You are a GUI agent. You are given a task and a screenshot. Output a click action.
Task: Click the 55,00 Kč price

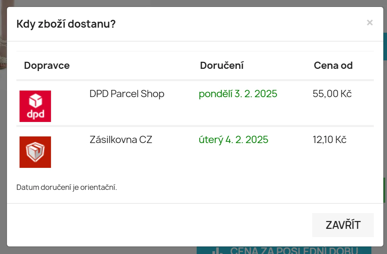click(332, 94)
